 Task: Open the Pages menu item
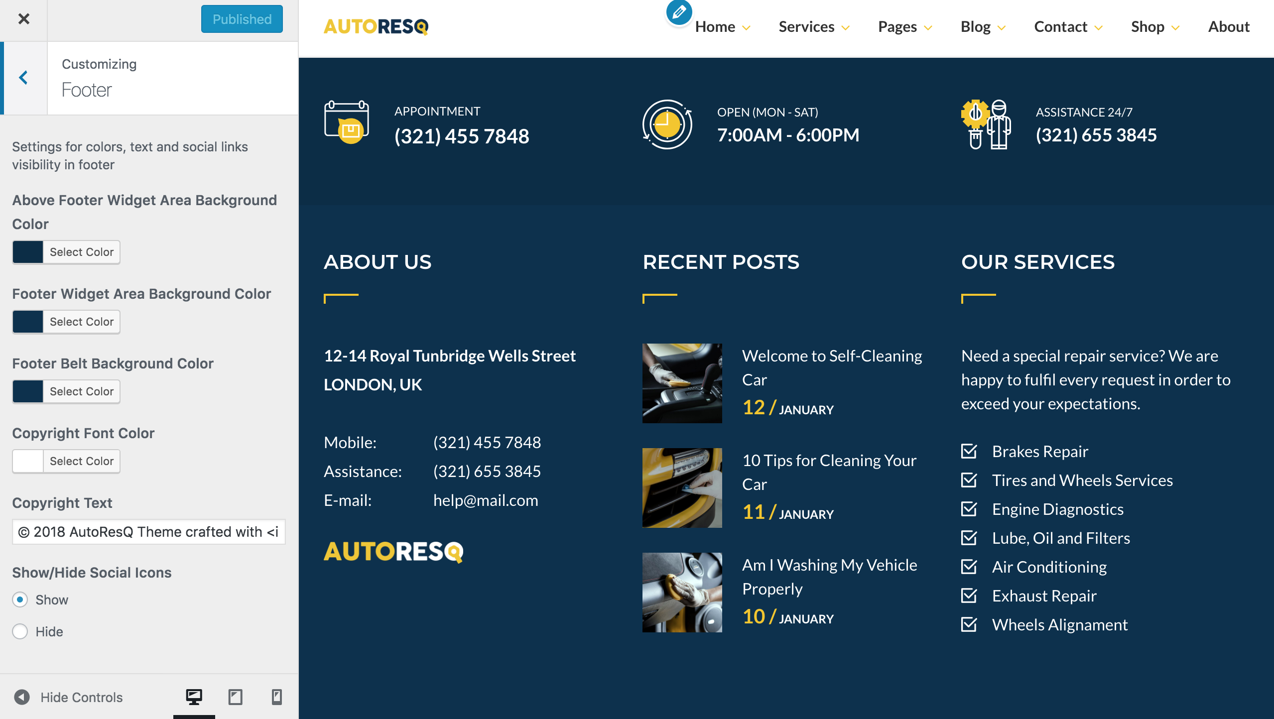click(897, 27)
